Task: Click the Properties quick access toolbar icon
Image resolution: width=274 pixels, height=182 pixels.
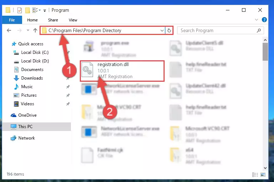Action: (x=20, y=10)
